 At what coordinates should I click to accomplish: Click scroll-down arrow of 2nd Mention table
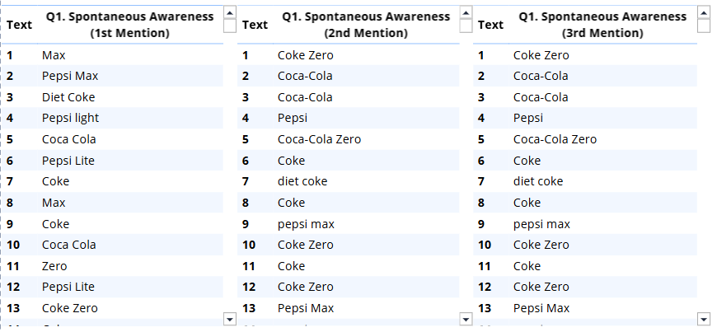tap(466, 318)
